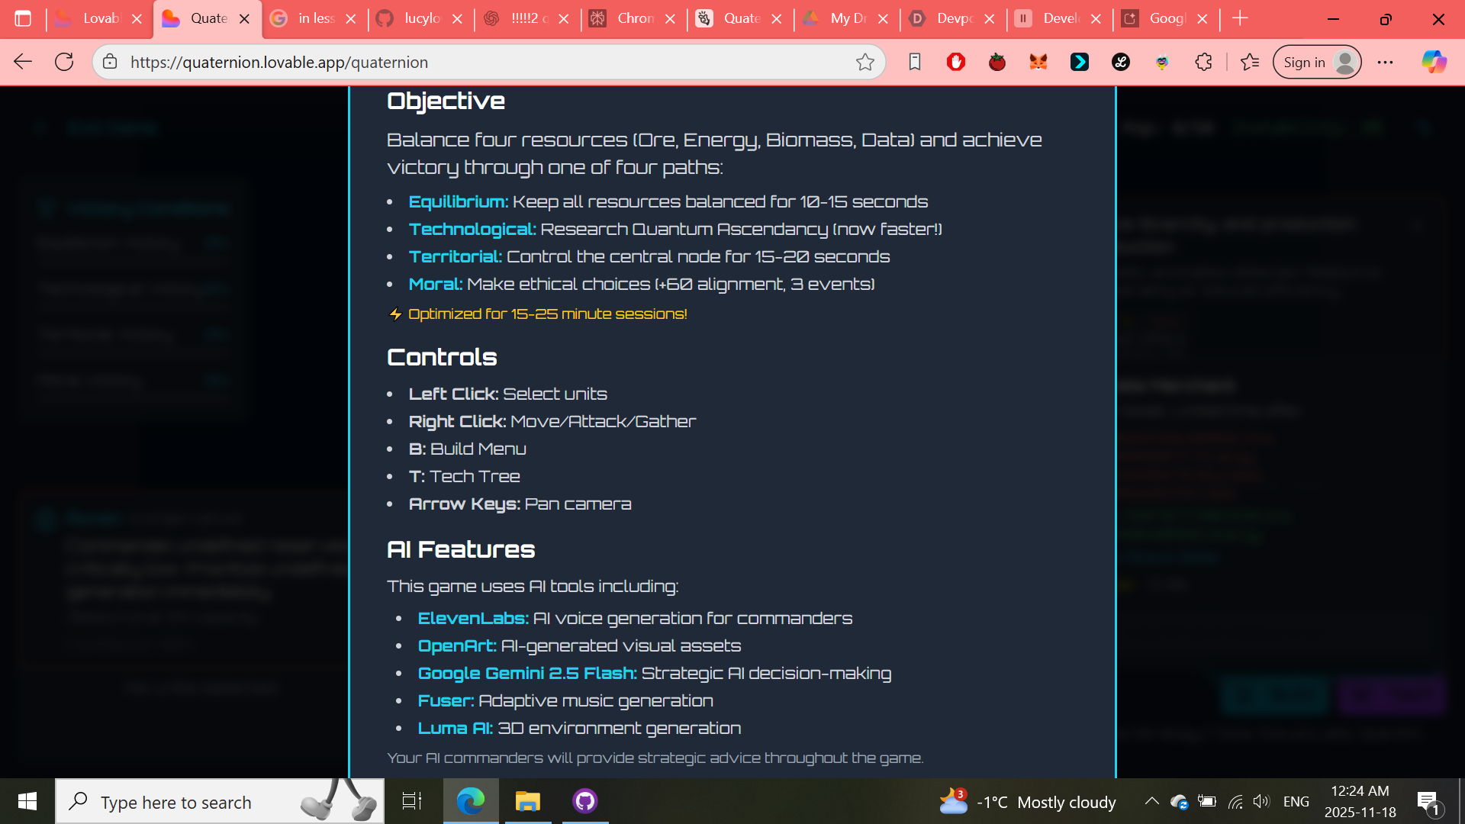
Task: Open the red adblocker shield extension
Action: click(x=955, y=62)
